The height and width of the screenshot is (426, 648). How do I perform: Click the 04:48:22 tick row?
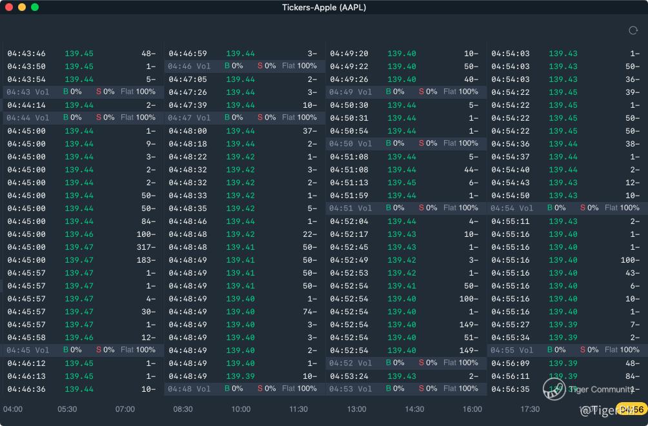point(245,157)
